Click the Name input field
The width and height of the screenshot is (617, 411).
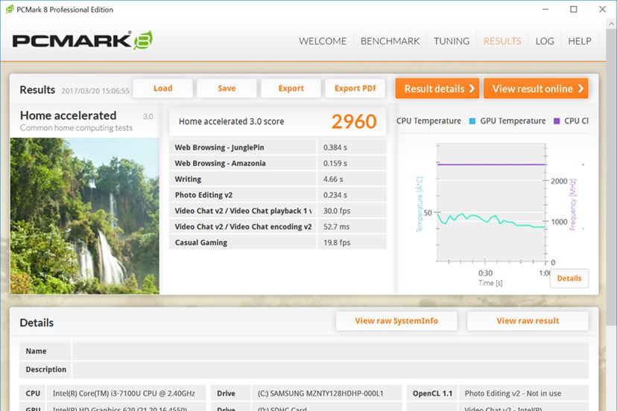330,351
